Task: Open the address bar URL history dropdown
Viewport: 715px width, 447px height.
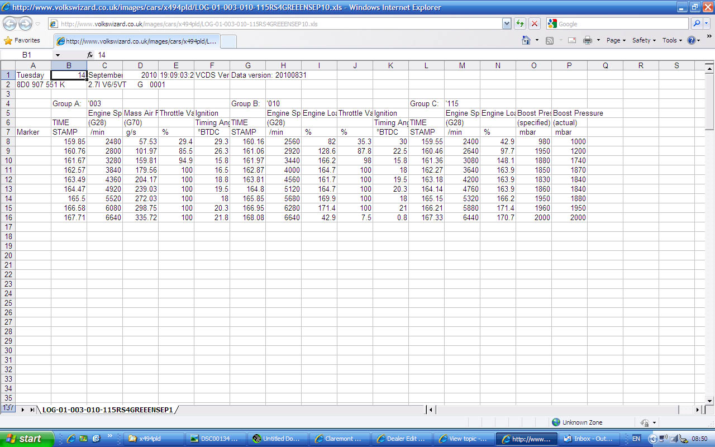Action: pyautogui.click(x=507, y=24)
